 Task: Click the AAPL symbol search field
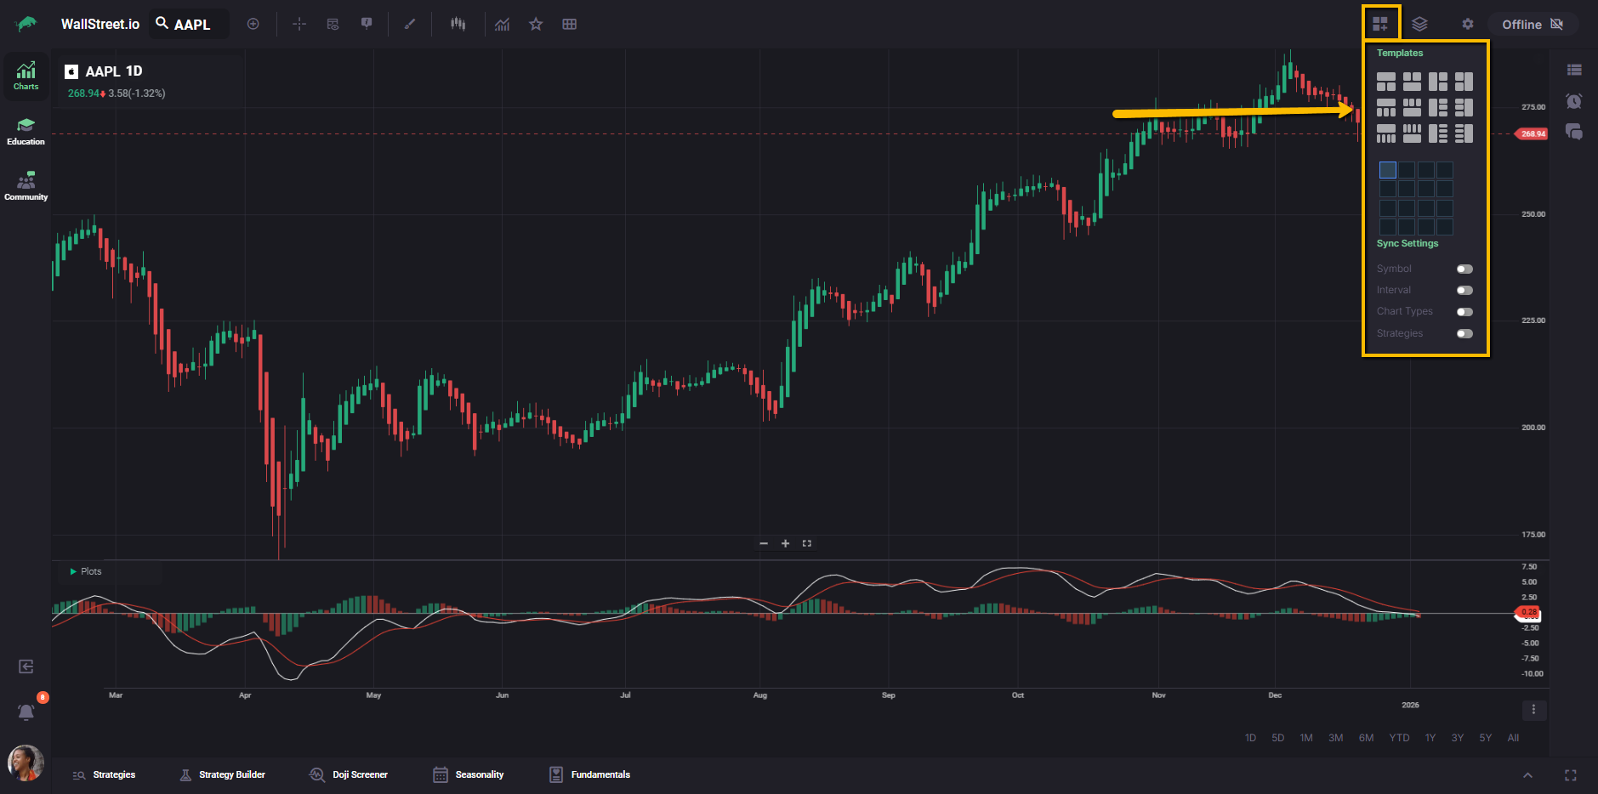[x=192, y=25]
